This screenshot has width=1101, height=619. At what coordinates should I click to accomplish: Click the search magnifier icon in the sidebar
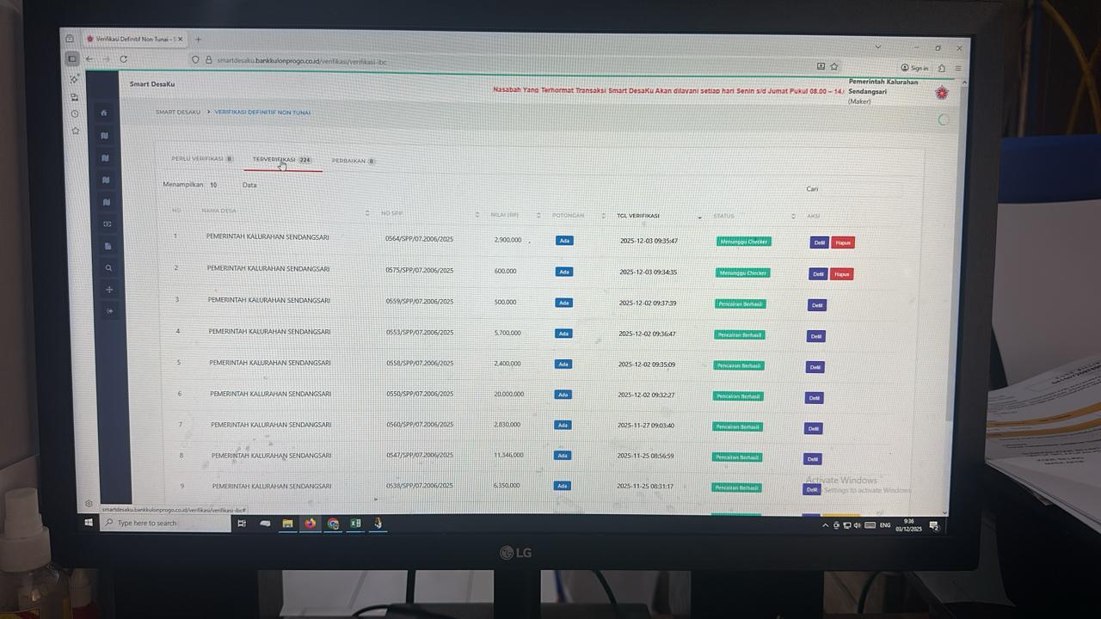pos(108,268)
